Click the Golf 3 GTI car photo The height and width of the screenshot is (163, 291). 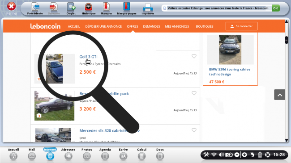pos(54,69)
